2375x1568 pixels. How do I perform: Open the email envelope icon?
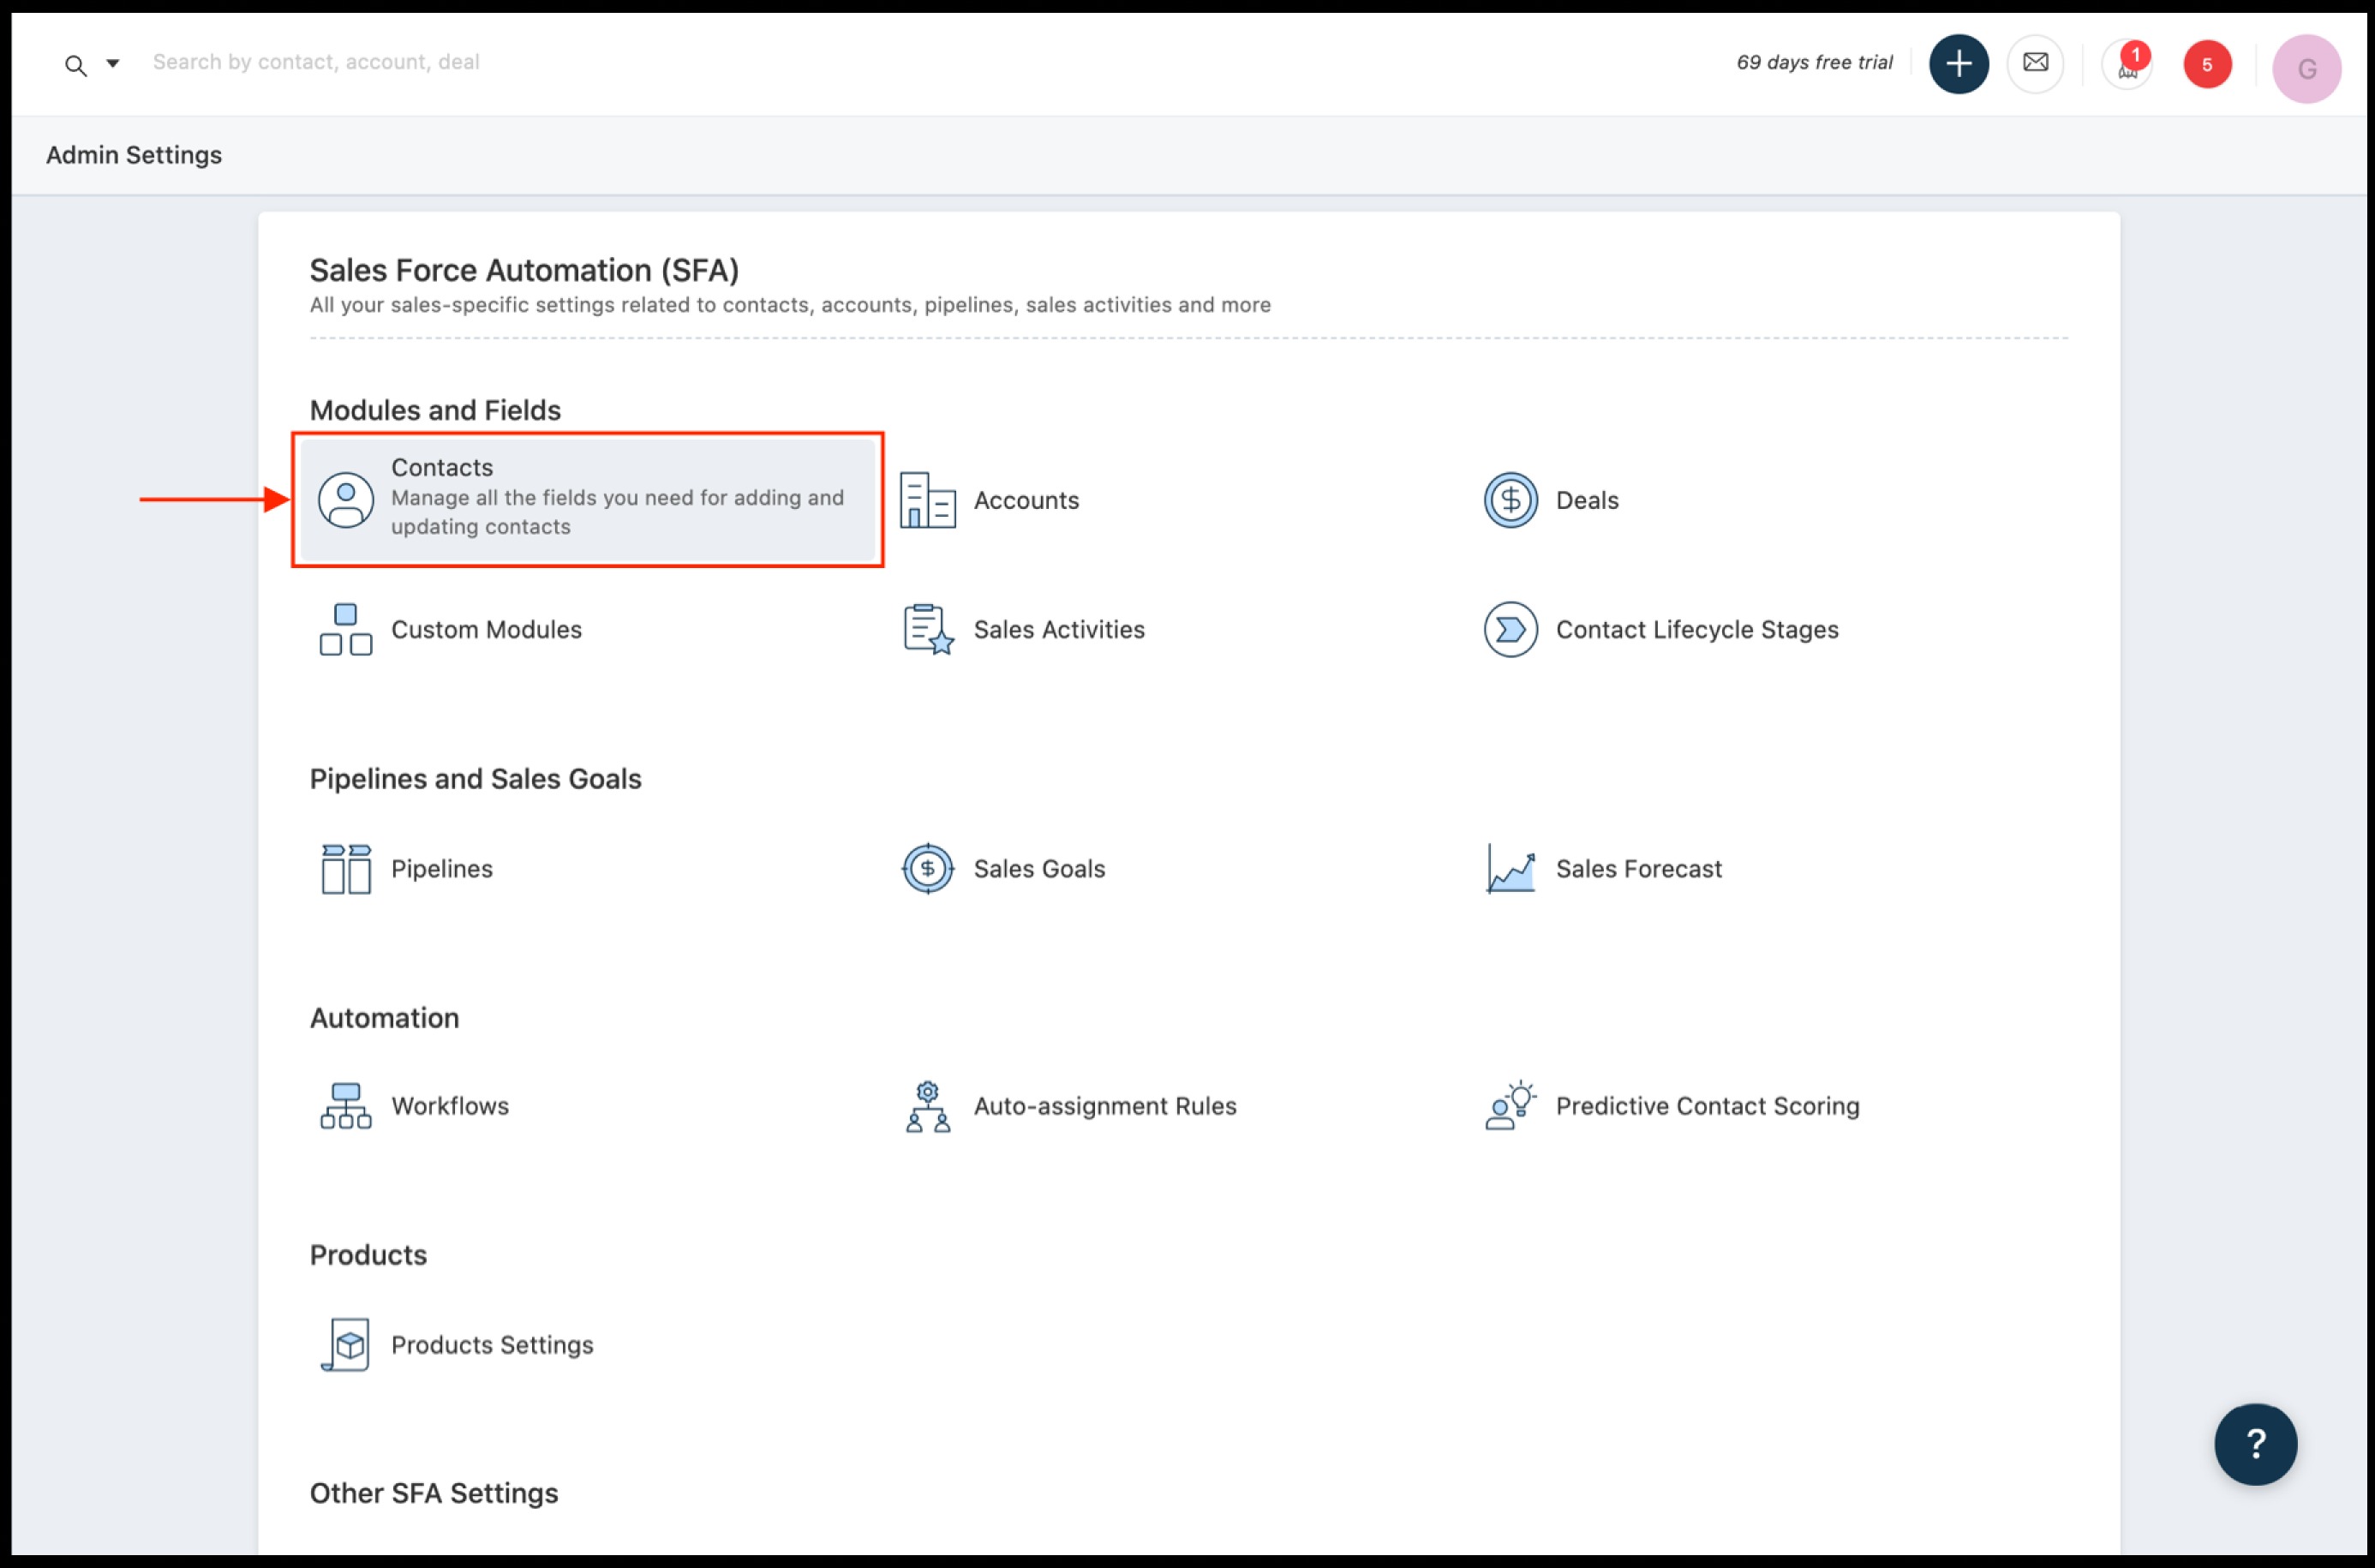click(x=2035, y=63)
